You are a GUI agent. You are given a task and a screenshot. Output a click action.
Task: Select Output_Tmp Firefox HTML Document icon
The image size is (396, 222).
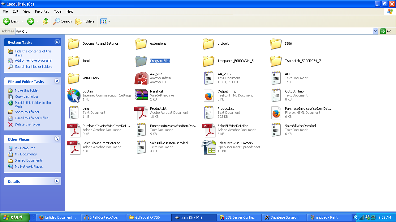[209, 96]
